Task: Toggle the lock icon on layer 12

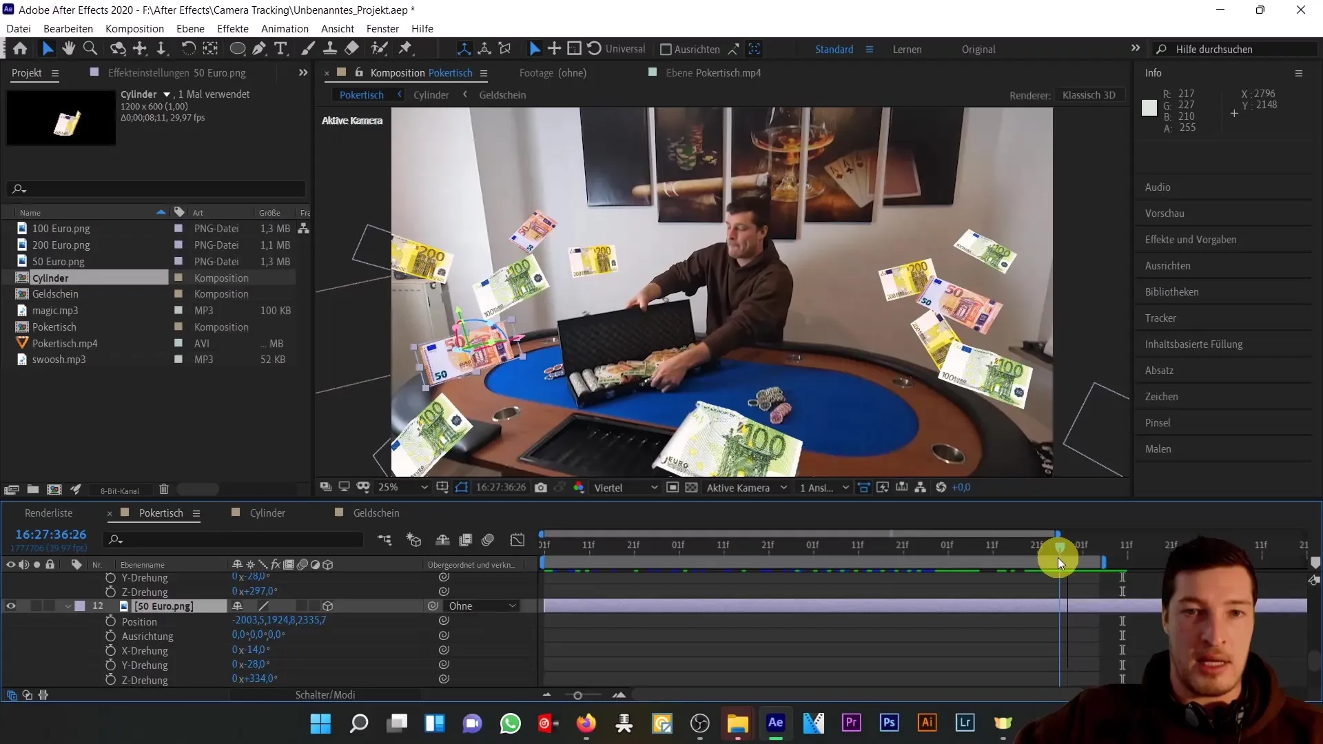Action: pos(49,605)
